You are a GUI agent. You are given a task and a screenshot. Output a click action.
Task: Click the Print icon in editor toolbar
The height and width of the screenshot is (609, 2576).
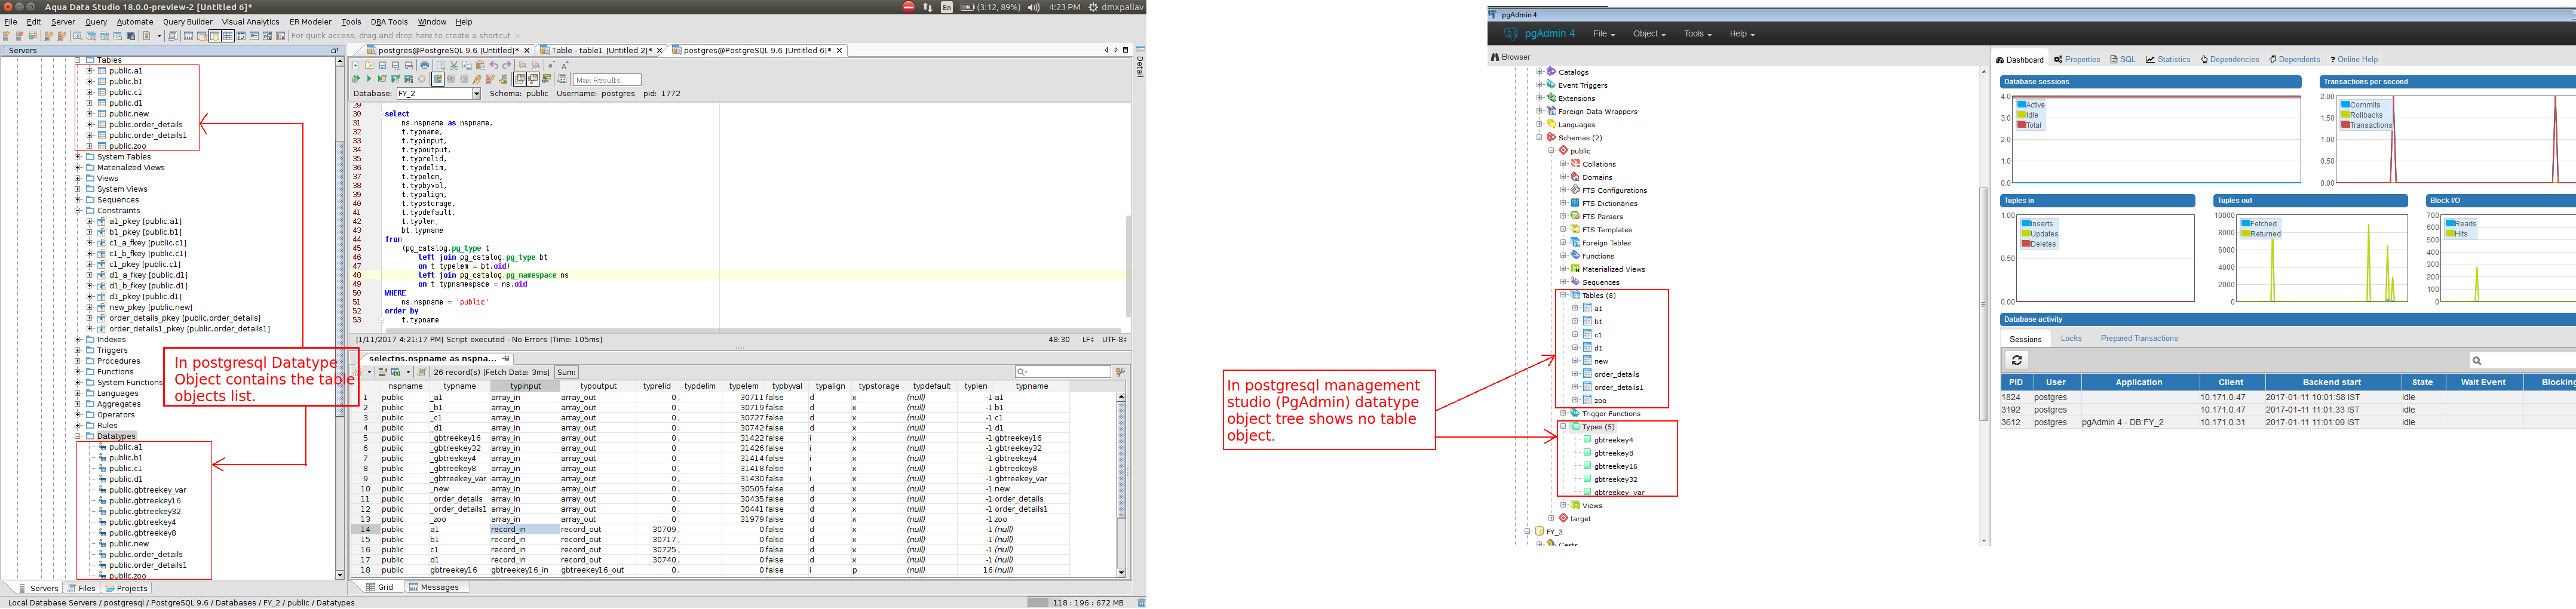click(425, 65)
